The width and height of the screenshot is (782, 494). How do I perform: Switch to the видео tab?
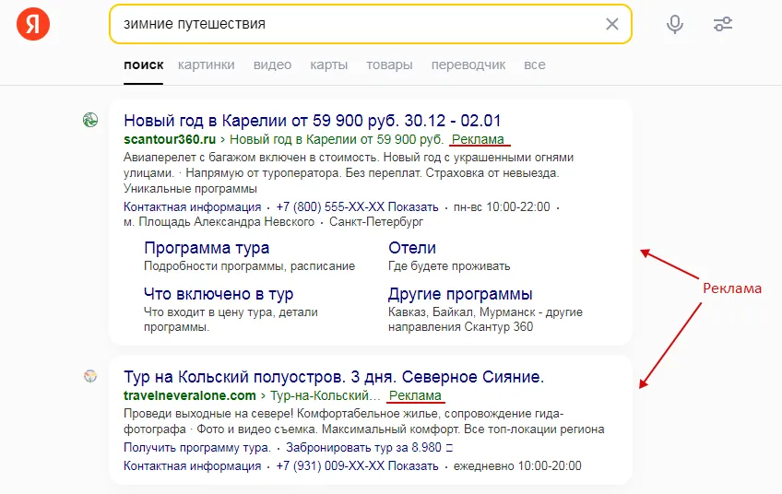coord(272,65)
